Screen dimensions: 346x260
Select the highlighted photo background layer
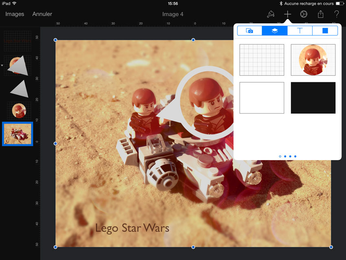[x=18, y=134]
